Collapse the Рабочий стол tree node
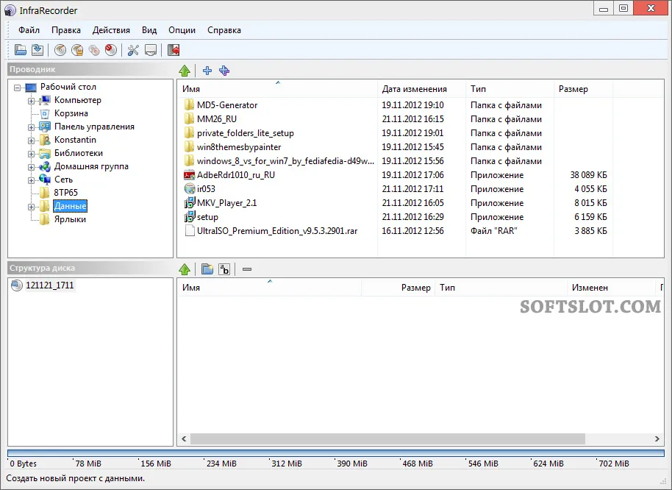Image resolution: width=672 pixels, height=490 pixels. 17,88
